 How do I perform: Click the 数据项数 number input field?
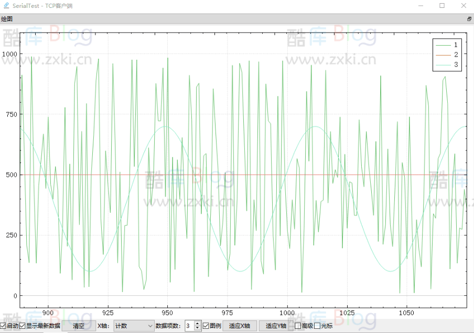[x=189, y=326]
